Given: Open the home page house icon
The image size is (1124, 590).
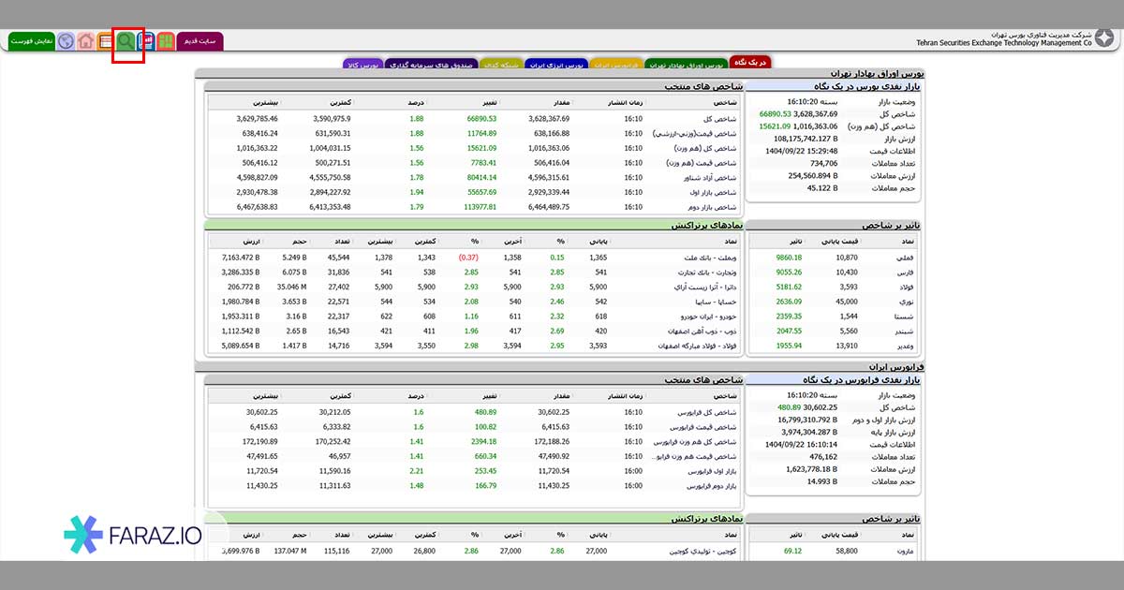Looking at the screenshot, I should 85,41.
